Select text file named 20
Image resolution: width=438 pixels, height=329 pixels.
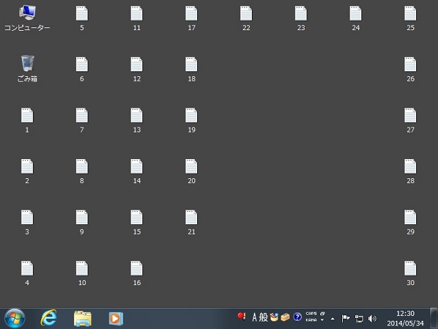click(192, 171)
